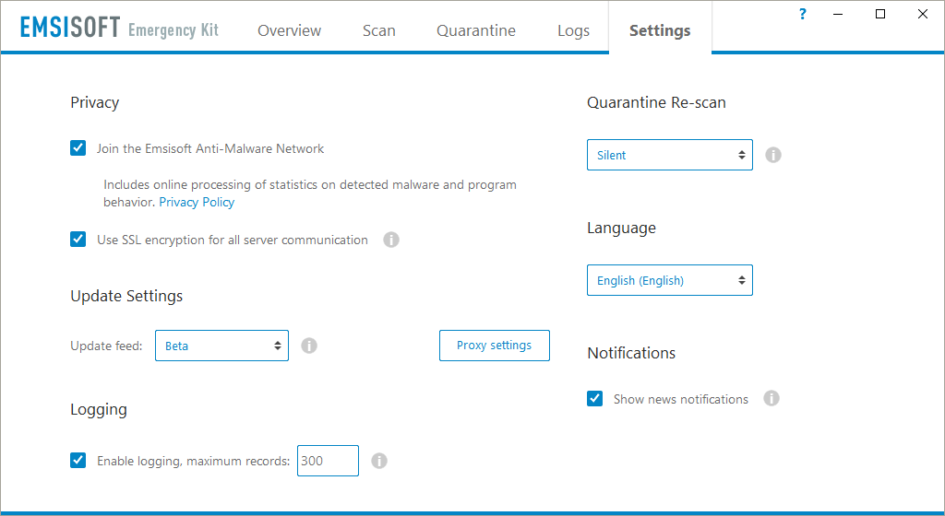Open the Language dropdown
This screenshot has width=945, height=516.
tap(669, 280)
